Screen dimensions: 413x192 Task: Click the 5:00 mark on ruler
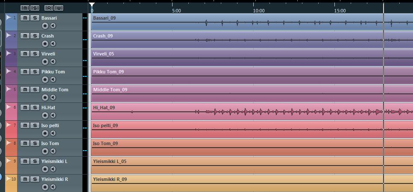click(176, 11)
